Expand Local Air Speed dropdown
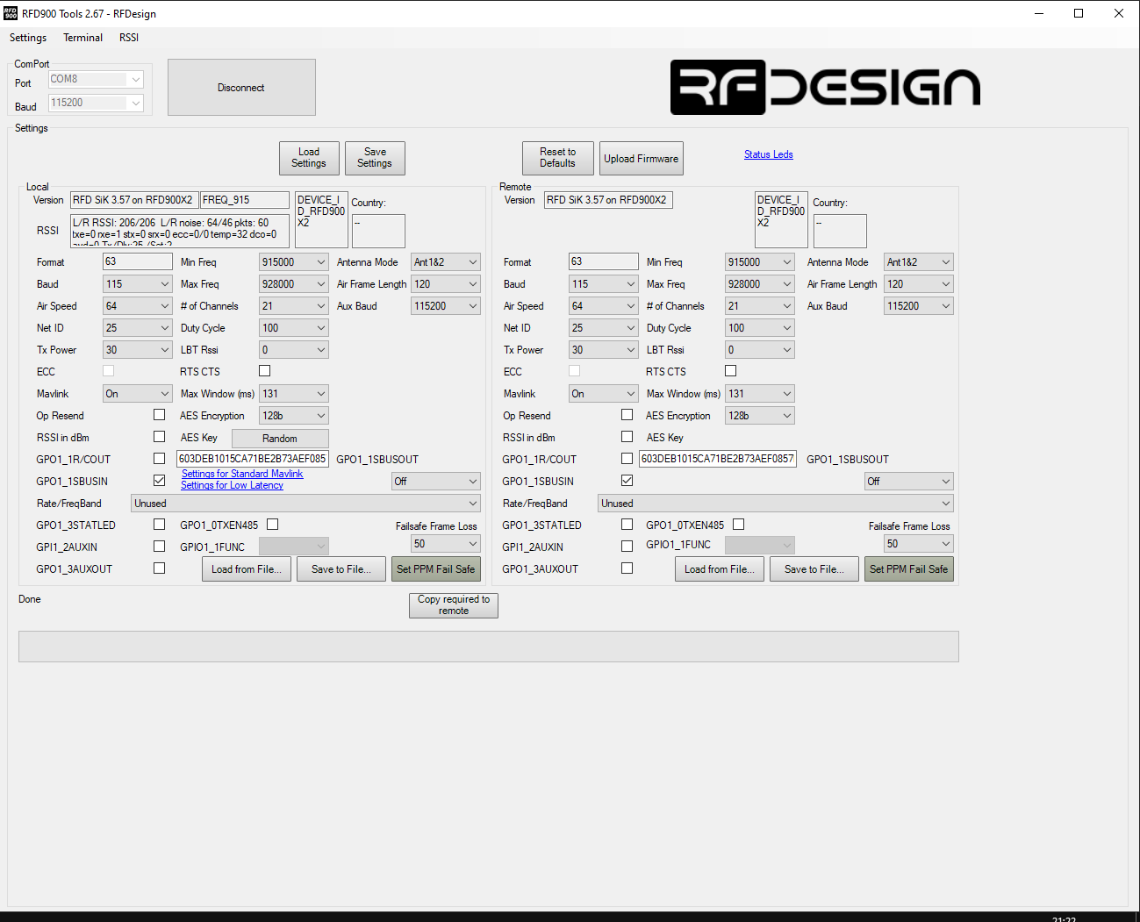The height and width of the screenshot is (922, 1140). tap(138, 306)
